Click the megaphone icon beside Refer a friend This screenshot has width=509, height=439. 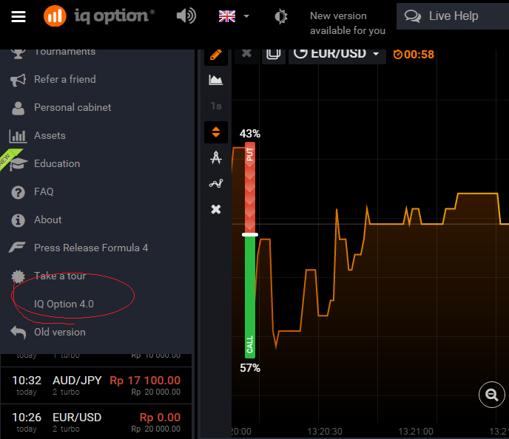[18, 80]
